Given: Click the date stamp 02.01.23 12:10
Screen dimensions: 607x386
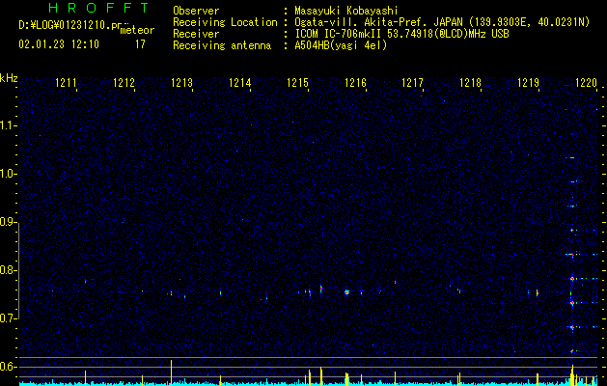Looking at the screenshot, I should [x=59, y=44].
